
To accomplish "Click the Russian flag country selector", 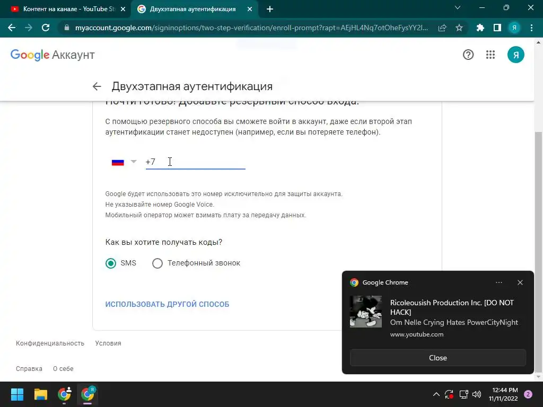I will coord(118,162).
